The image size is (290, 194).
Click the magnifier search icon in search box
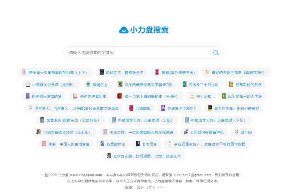[216, 53]
